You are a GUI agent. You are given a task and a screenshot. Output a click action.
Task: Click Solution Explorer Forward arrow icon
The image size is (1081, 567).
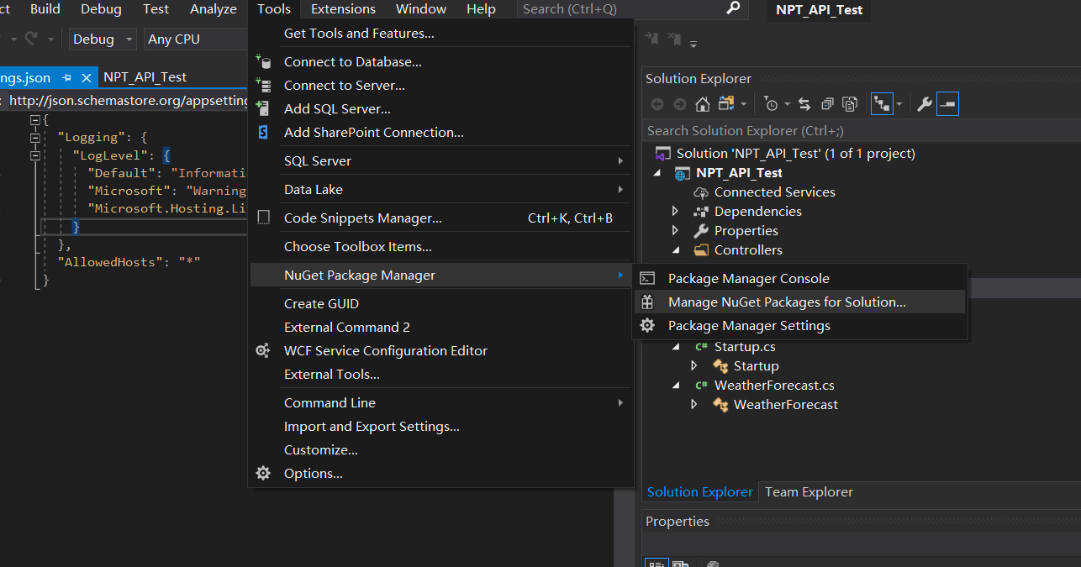coord(680,104)
